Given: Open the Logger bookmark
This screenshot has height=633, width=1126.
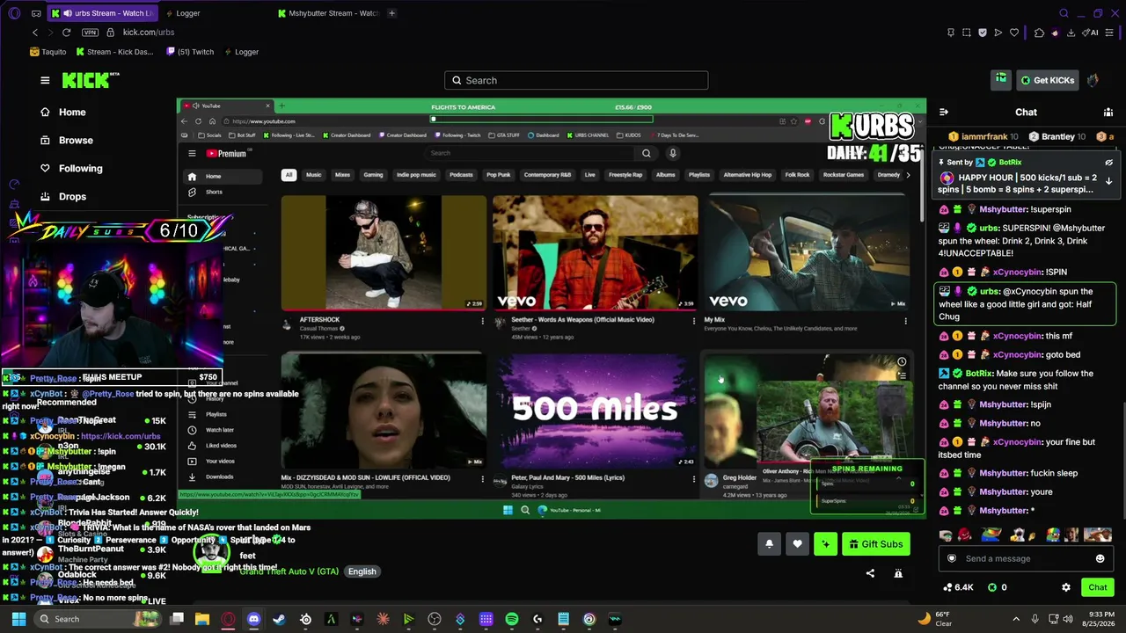Looking at the screenshot, I should (x=240, y=52).
